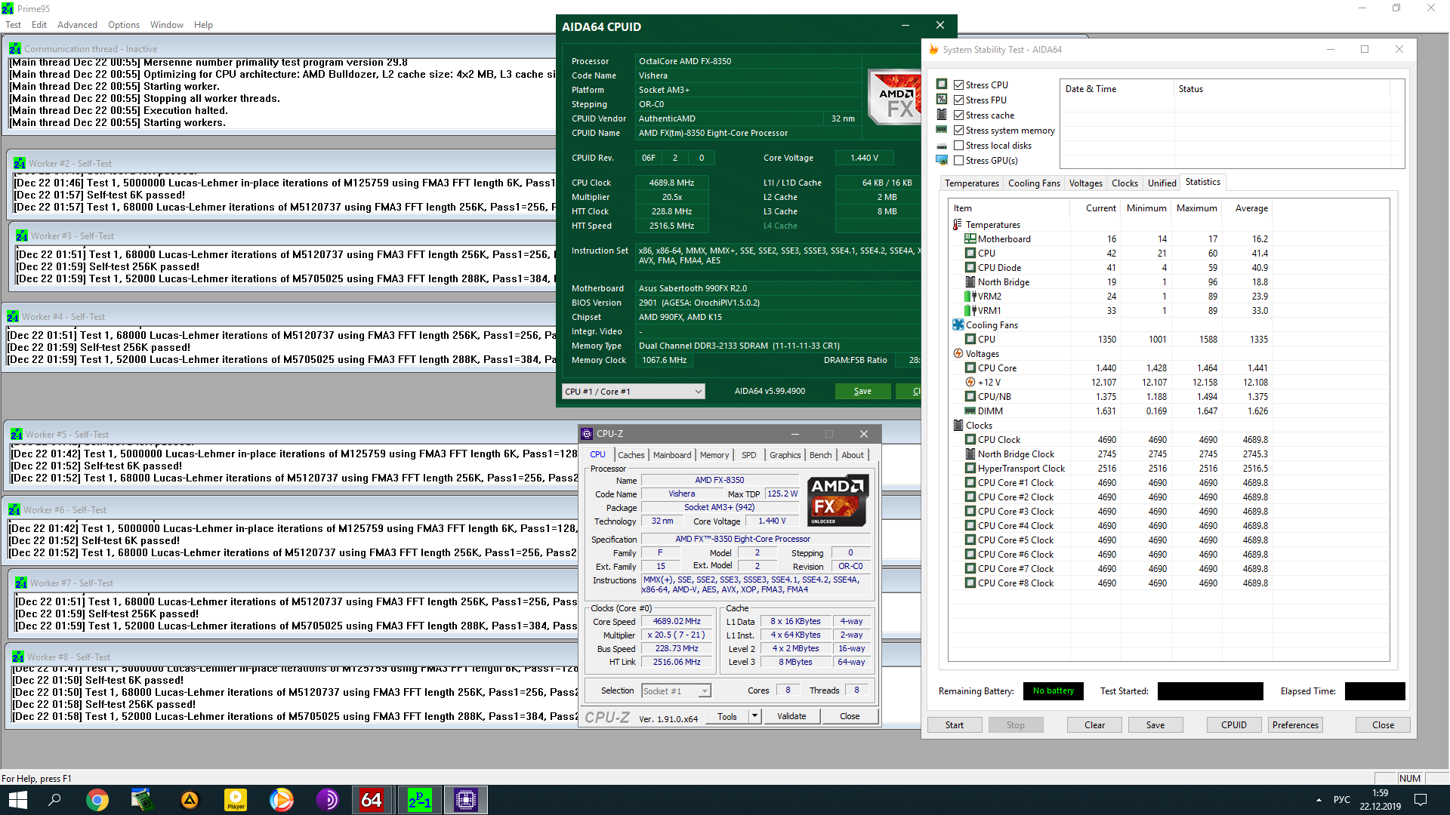Screen dimensions: 1450x815
Task: Click the Validate button in CPU-Z
Action: tap(791, 716)
